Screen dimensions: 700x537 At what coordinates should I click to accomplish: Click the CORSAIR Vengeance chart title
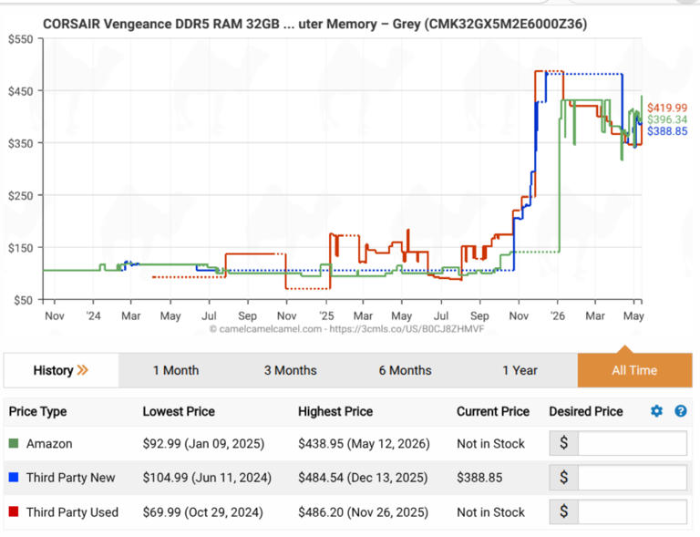[314, 24]
